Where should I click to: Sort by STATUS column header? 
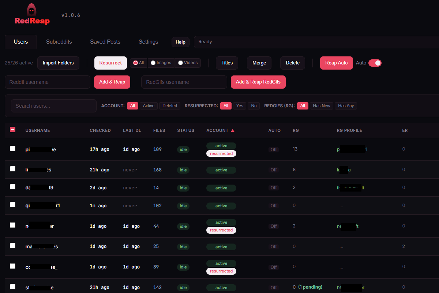click(186, 130)
